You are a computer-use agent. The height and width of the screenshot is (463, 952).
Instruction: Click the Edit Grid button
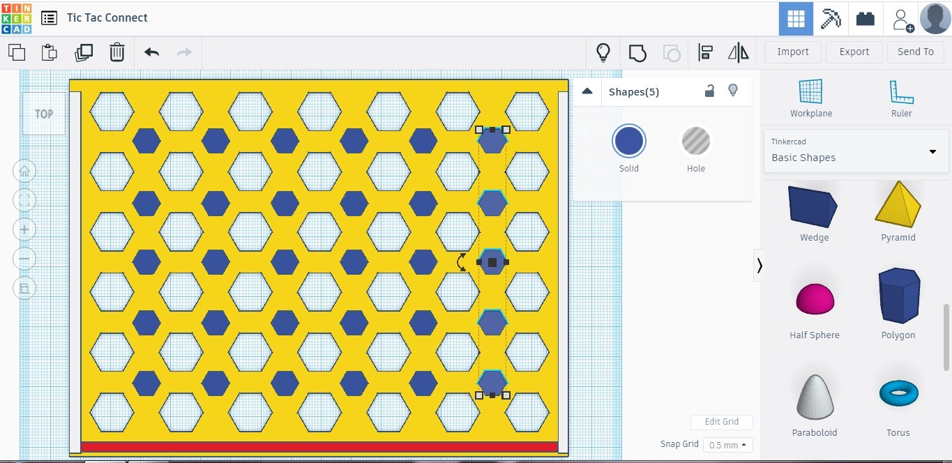[x=721, y=422]
